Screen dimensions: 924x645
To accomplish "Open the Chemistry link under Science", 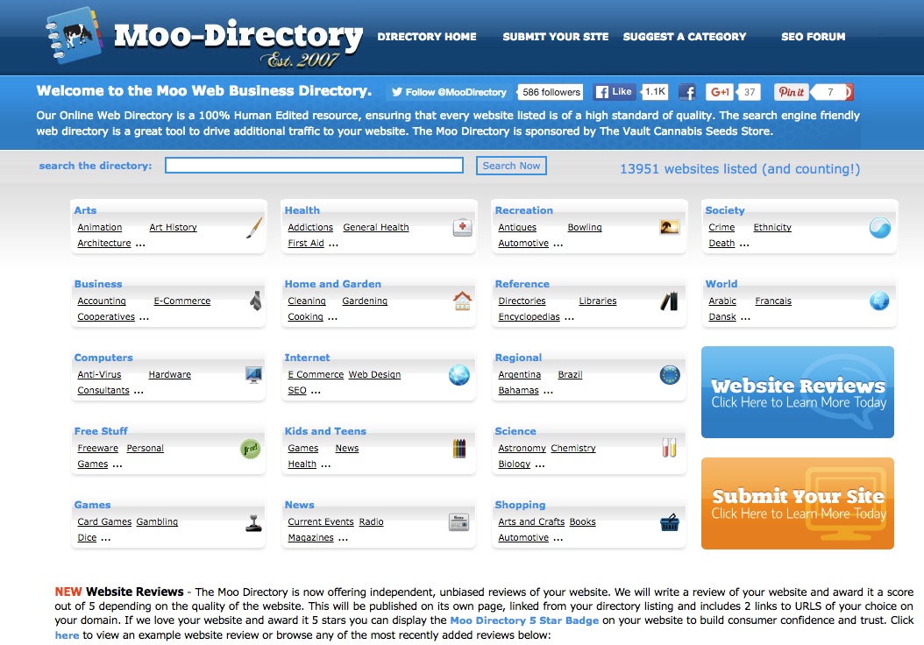I will [573, 449].
